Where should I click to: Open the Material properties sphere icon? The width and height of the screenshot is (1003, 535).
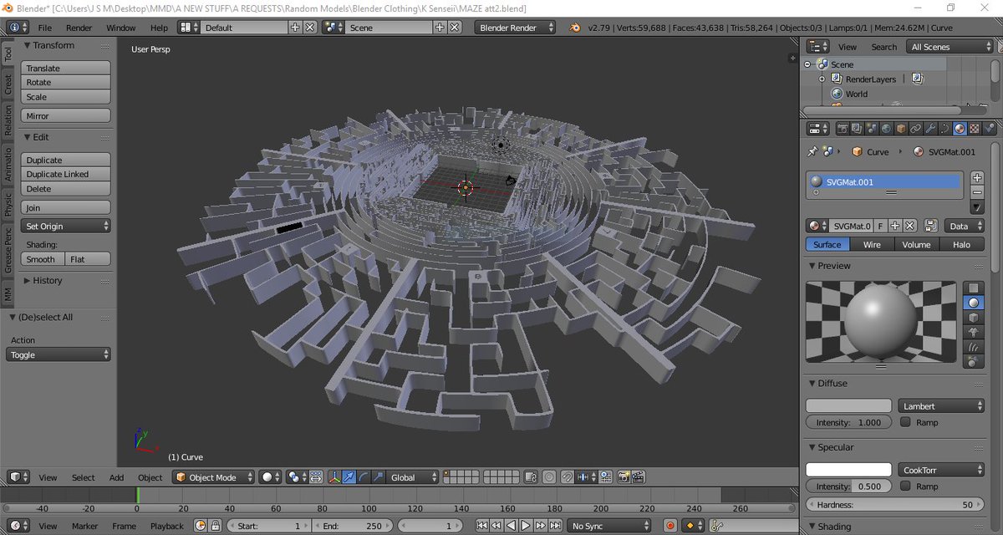click(x=960, y=129)
